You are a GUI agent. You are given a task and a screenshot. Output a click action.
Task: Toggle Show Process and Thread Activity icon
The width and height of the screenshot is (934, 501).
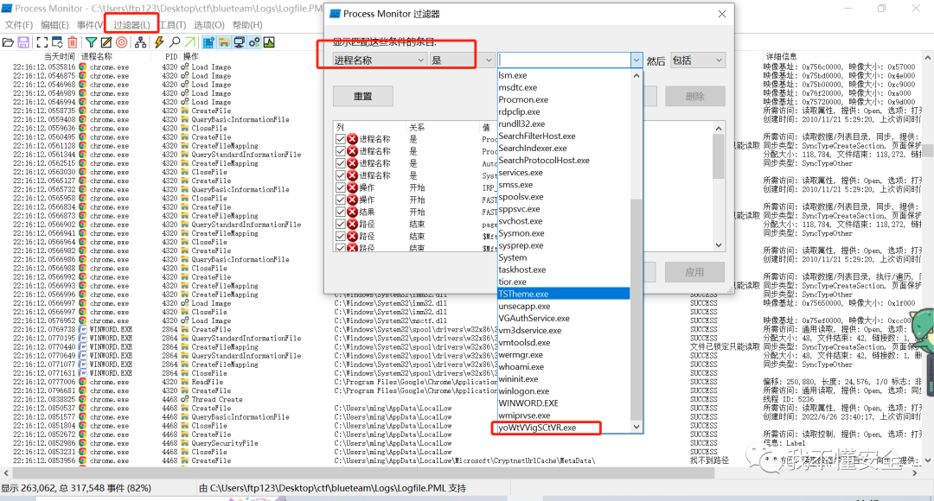pos(254,42)
